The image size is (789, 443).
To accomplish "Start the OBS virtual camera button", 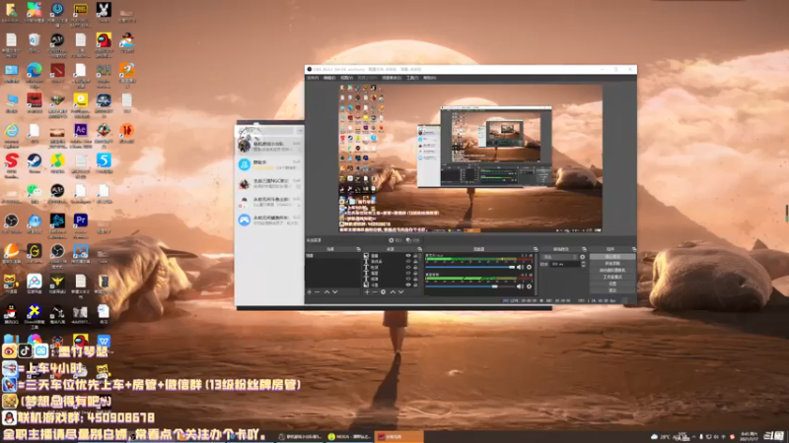I will tap(612, 270).
